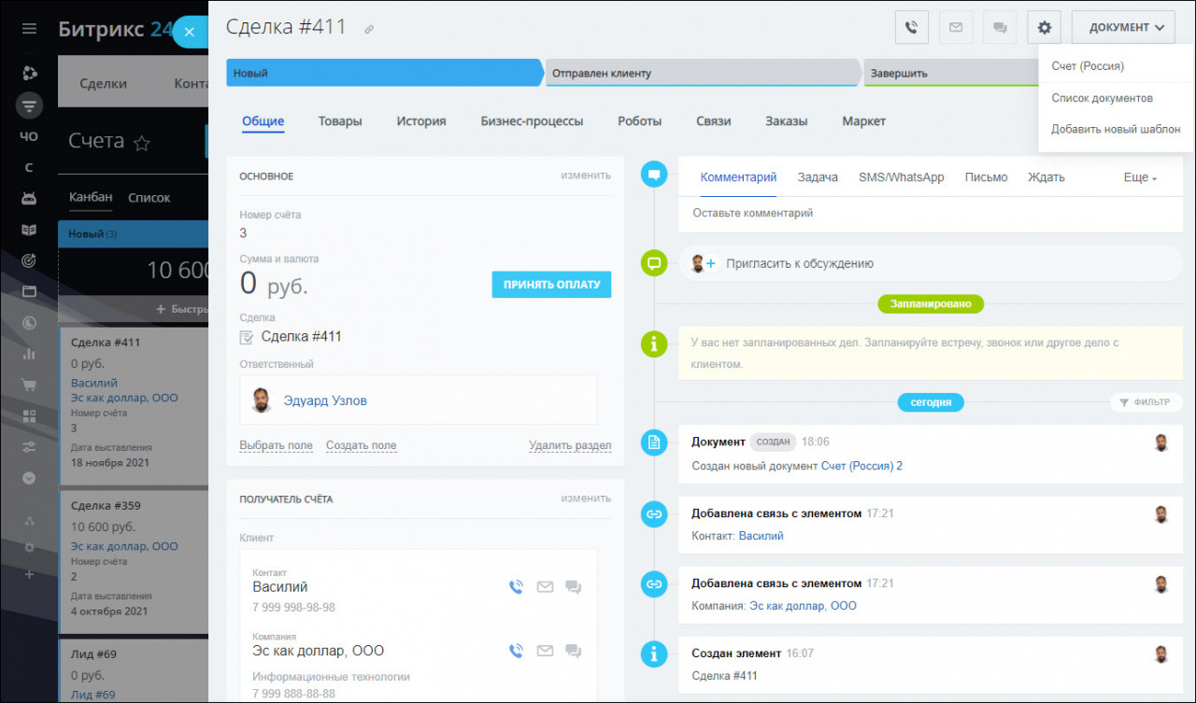Open contact link Василий in timeline
Screen dimensions: 1196x703
[762, 536]
